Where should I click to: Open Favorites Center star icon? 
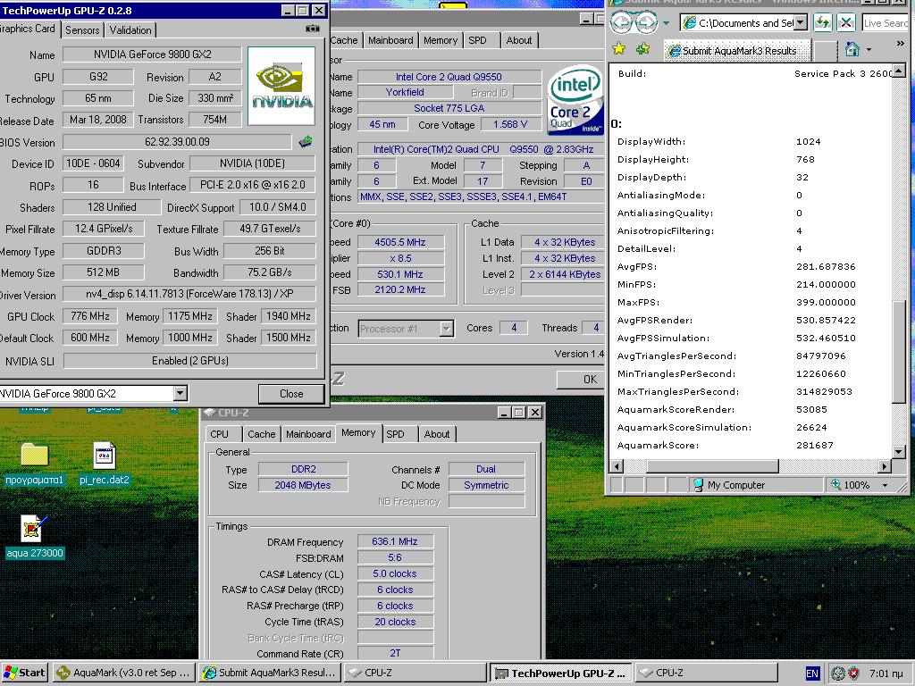pyautogui.click(x=619, y=49)
